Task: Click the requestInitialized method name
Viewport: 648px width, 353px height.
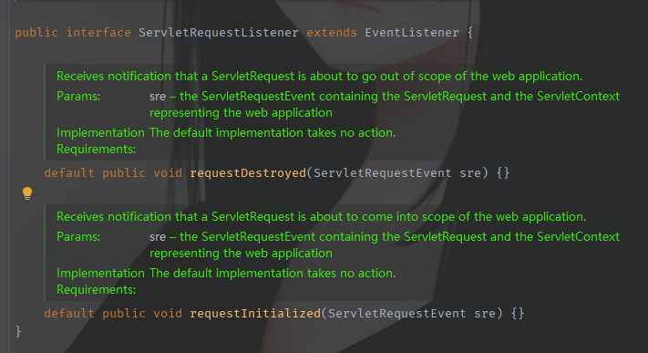Action: click(x=255, y=313)
